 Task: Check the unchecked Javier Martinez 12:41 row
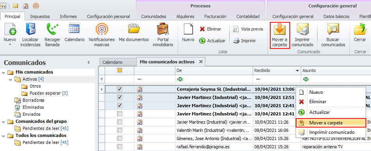point(120,114)
